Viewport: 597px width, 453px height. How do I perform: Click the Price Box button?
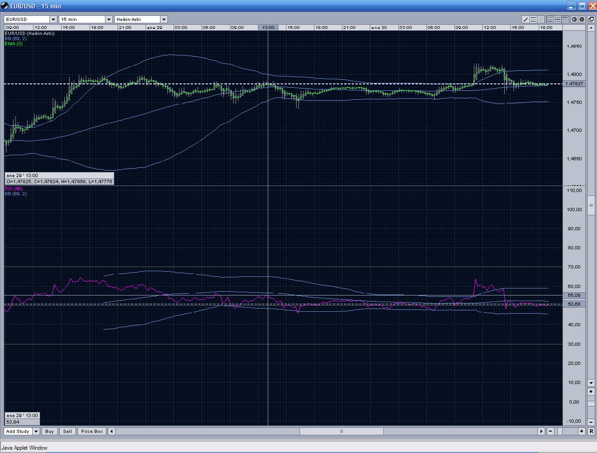click(92, 432)
